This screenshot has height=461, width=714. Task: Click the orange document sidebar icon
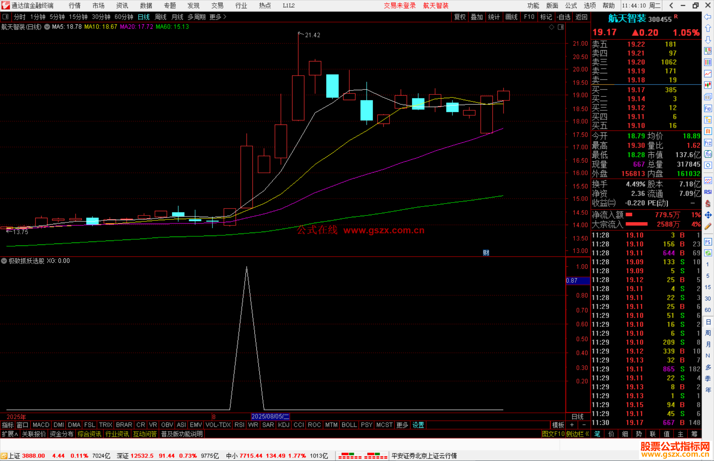(x=708, y=131)
